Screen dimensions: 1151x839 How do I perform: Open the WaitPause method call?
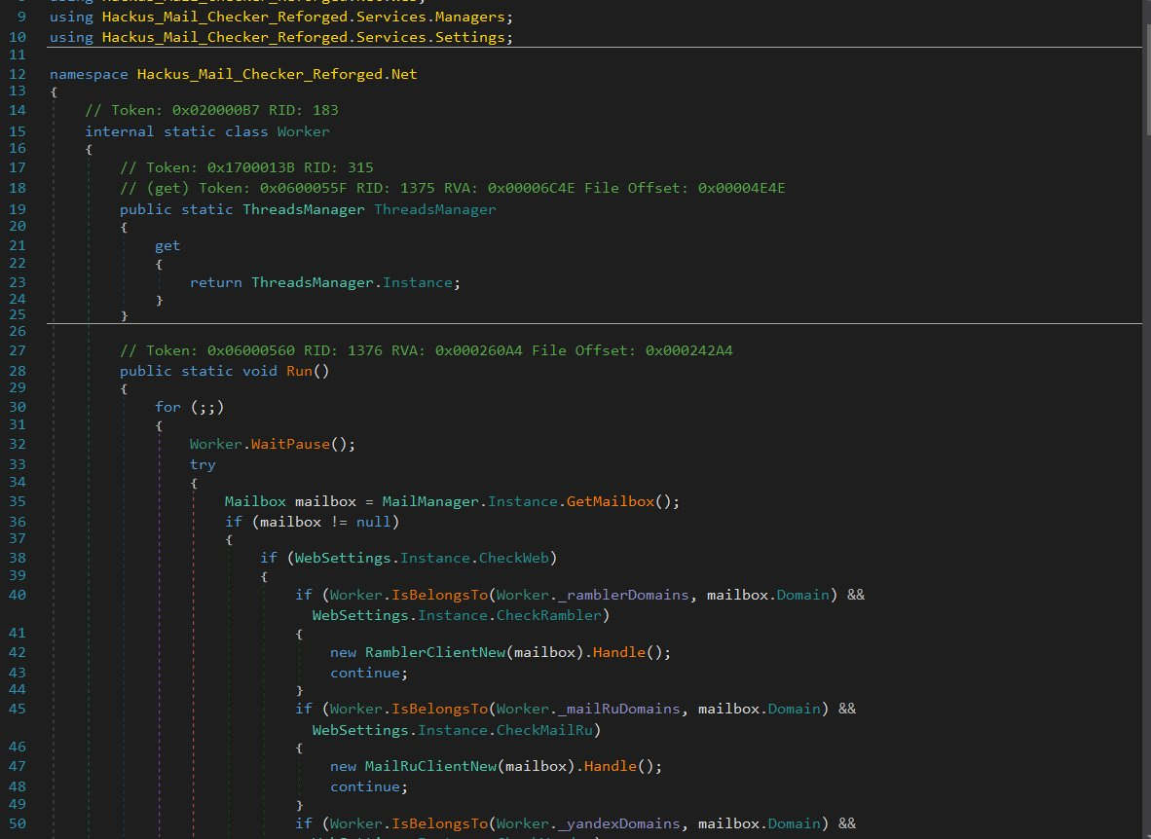(x=291, y=444)
